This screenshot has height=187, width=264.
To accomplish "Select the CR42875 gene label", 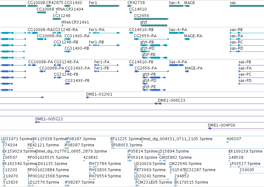I will click(x=55, y=3).
